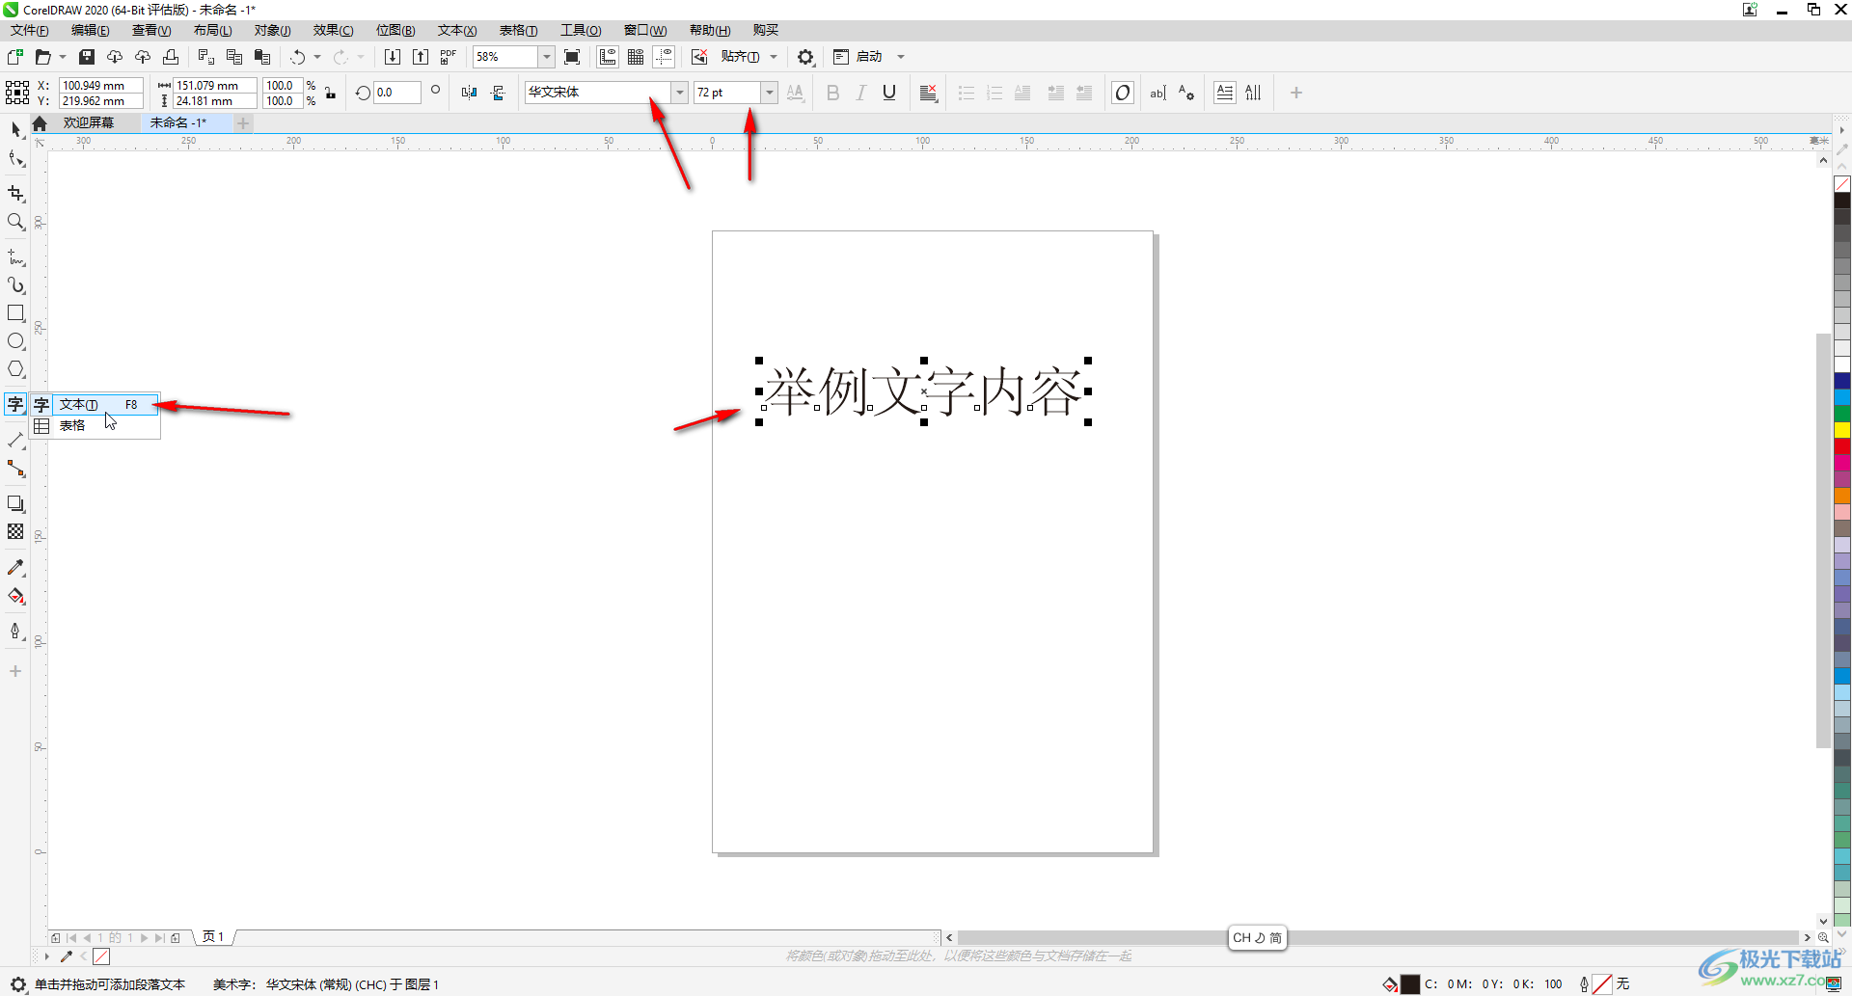Toggle vertical text direction button
Screen dimensions: 1852x996
click(x=1253, y=93)
